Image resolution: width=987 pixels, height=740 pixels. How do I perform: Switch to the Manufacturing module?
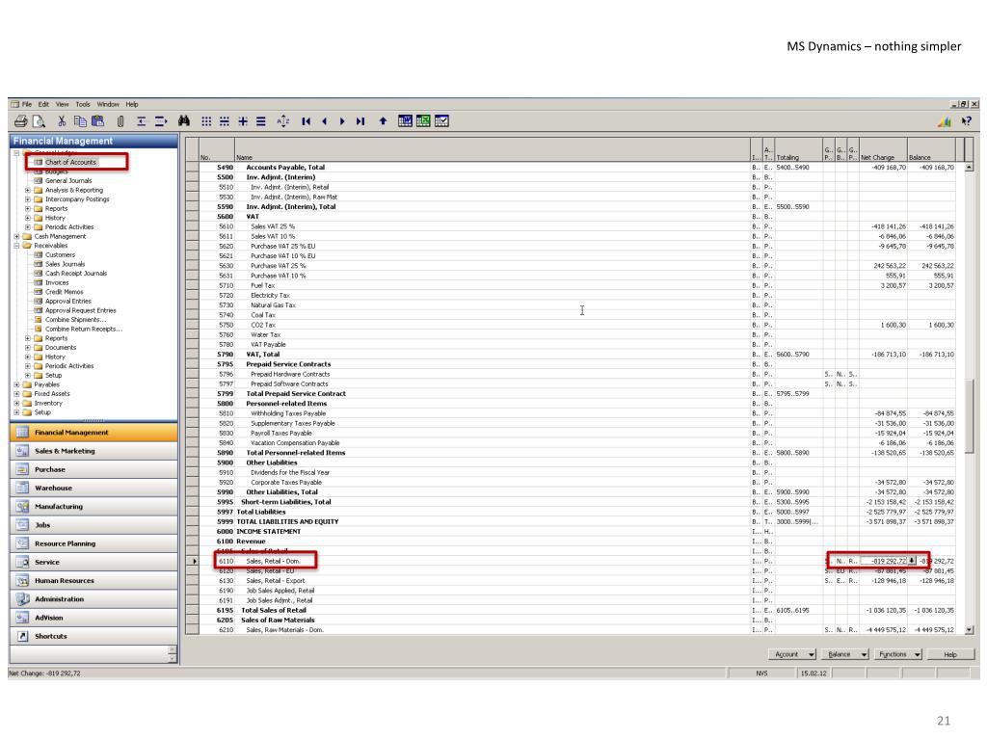(x=93, y=507)
